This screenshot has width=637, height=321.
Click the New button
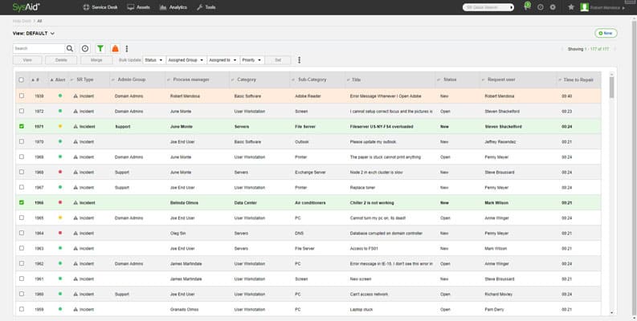[606, 33]
